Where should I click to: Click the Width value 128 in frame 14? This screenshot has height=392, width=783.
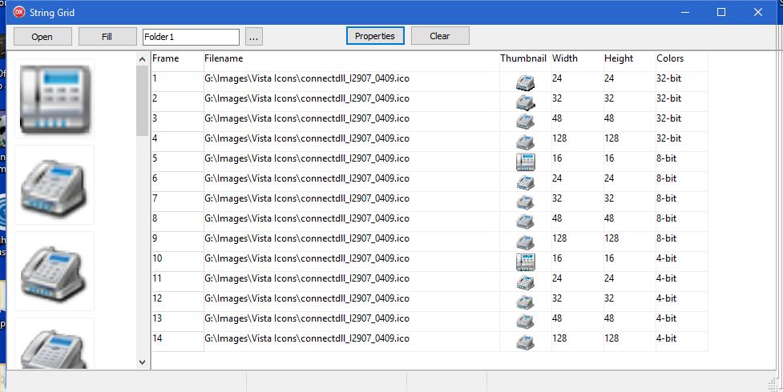pos(577,342)
